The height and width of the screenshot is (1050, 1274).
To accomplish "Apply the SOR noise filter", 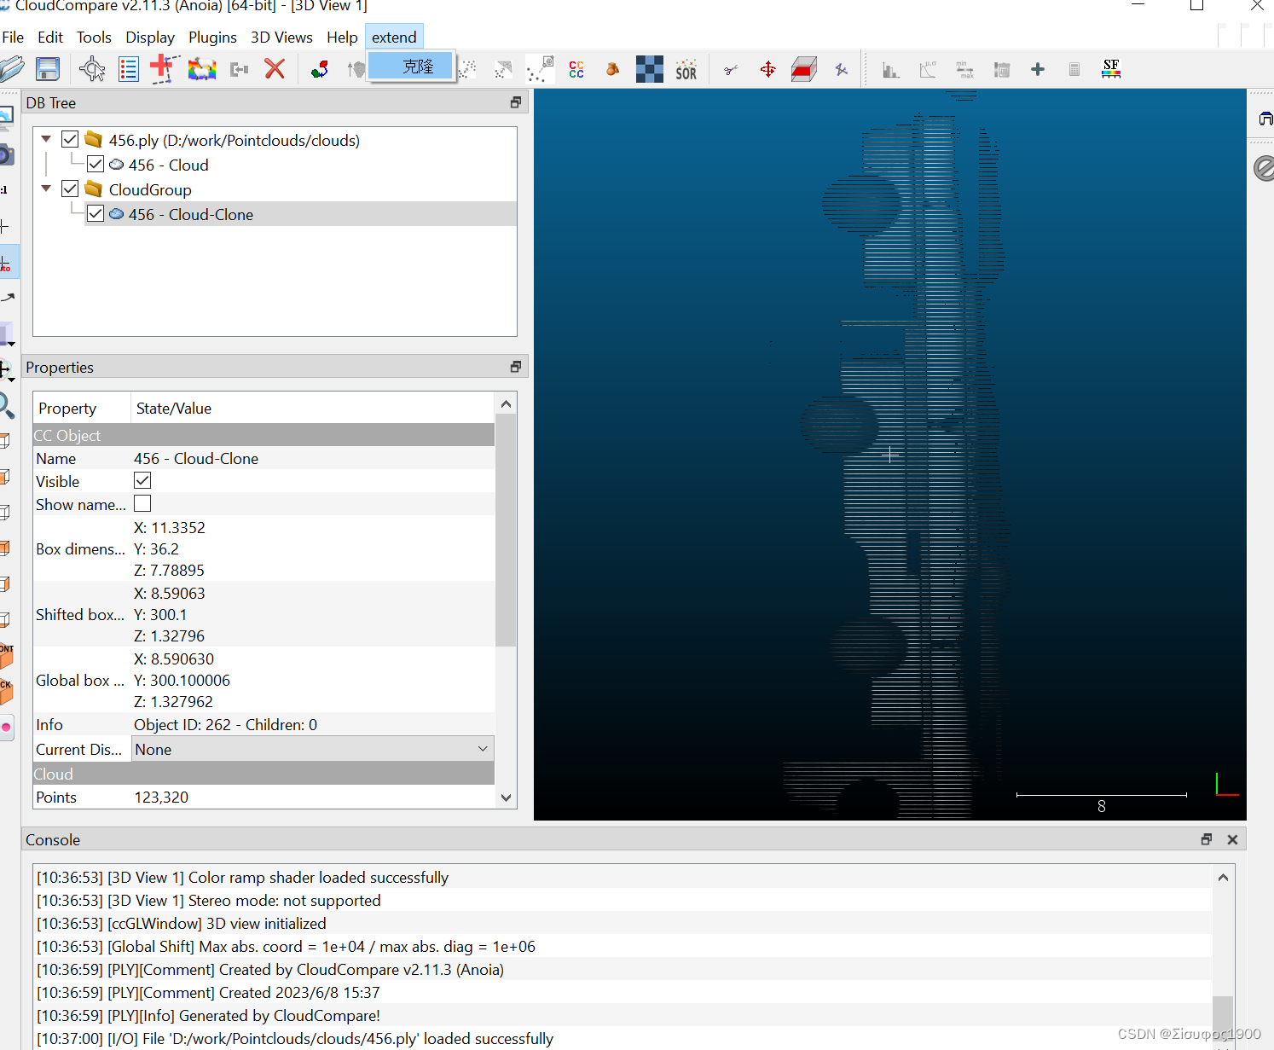I will (686, 68).
